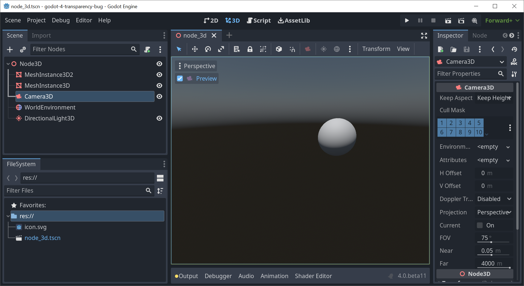Select cull mask layer 5
The width and height of the screenshot is (524, 286).
point(479,123)
